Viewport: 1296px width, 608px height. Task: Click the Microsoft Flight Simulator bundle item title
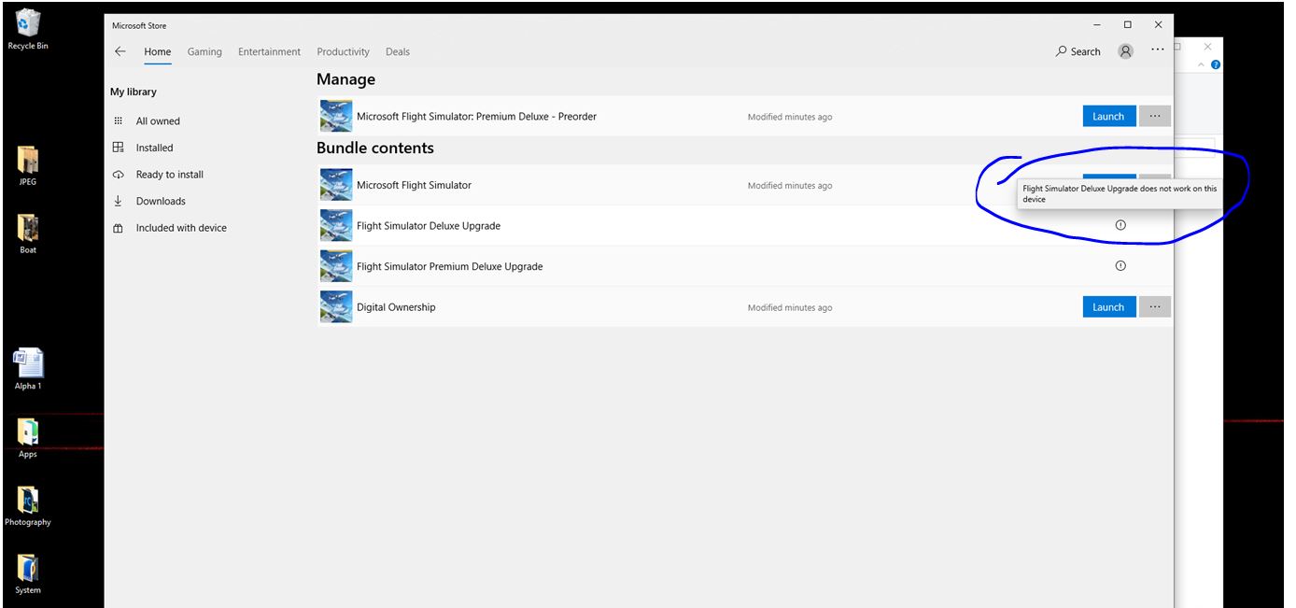click(414, 185)
